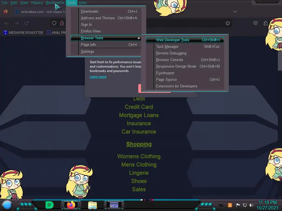Open the Bookmarks menu
Image resolution: width=282 pixels, height=211 pixels.
point(55,2)
